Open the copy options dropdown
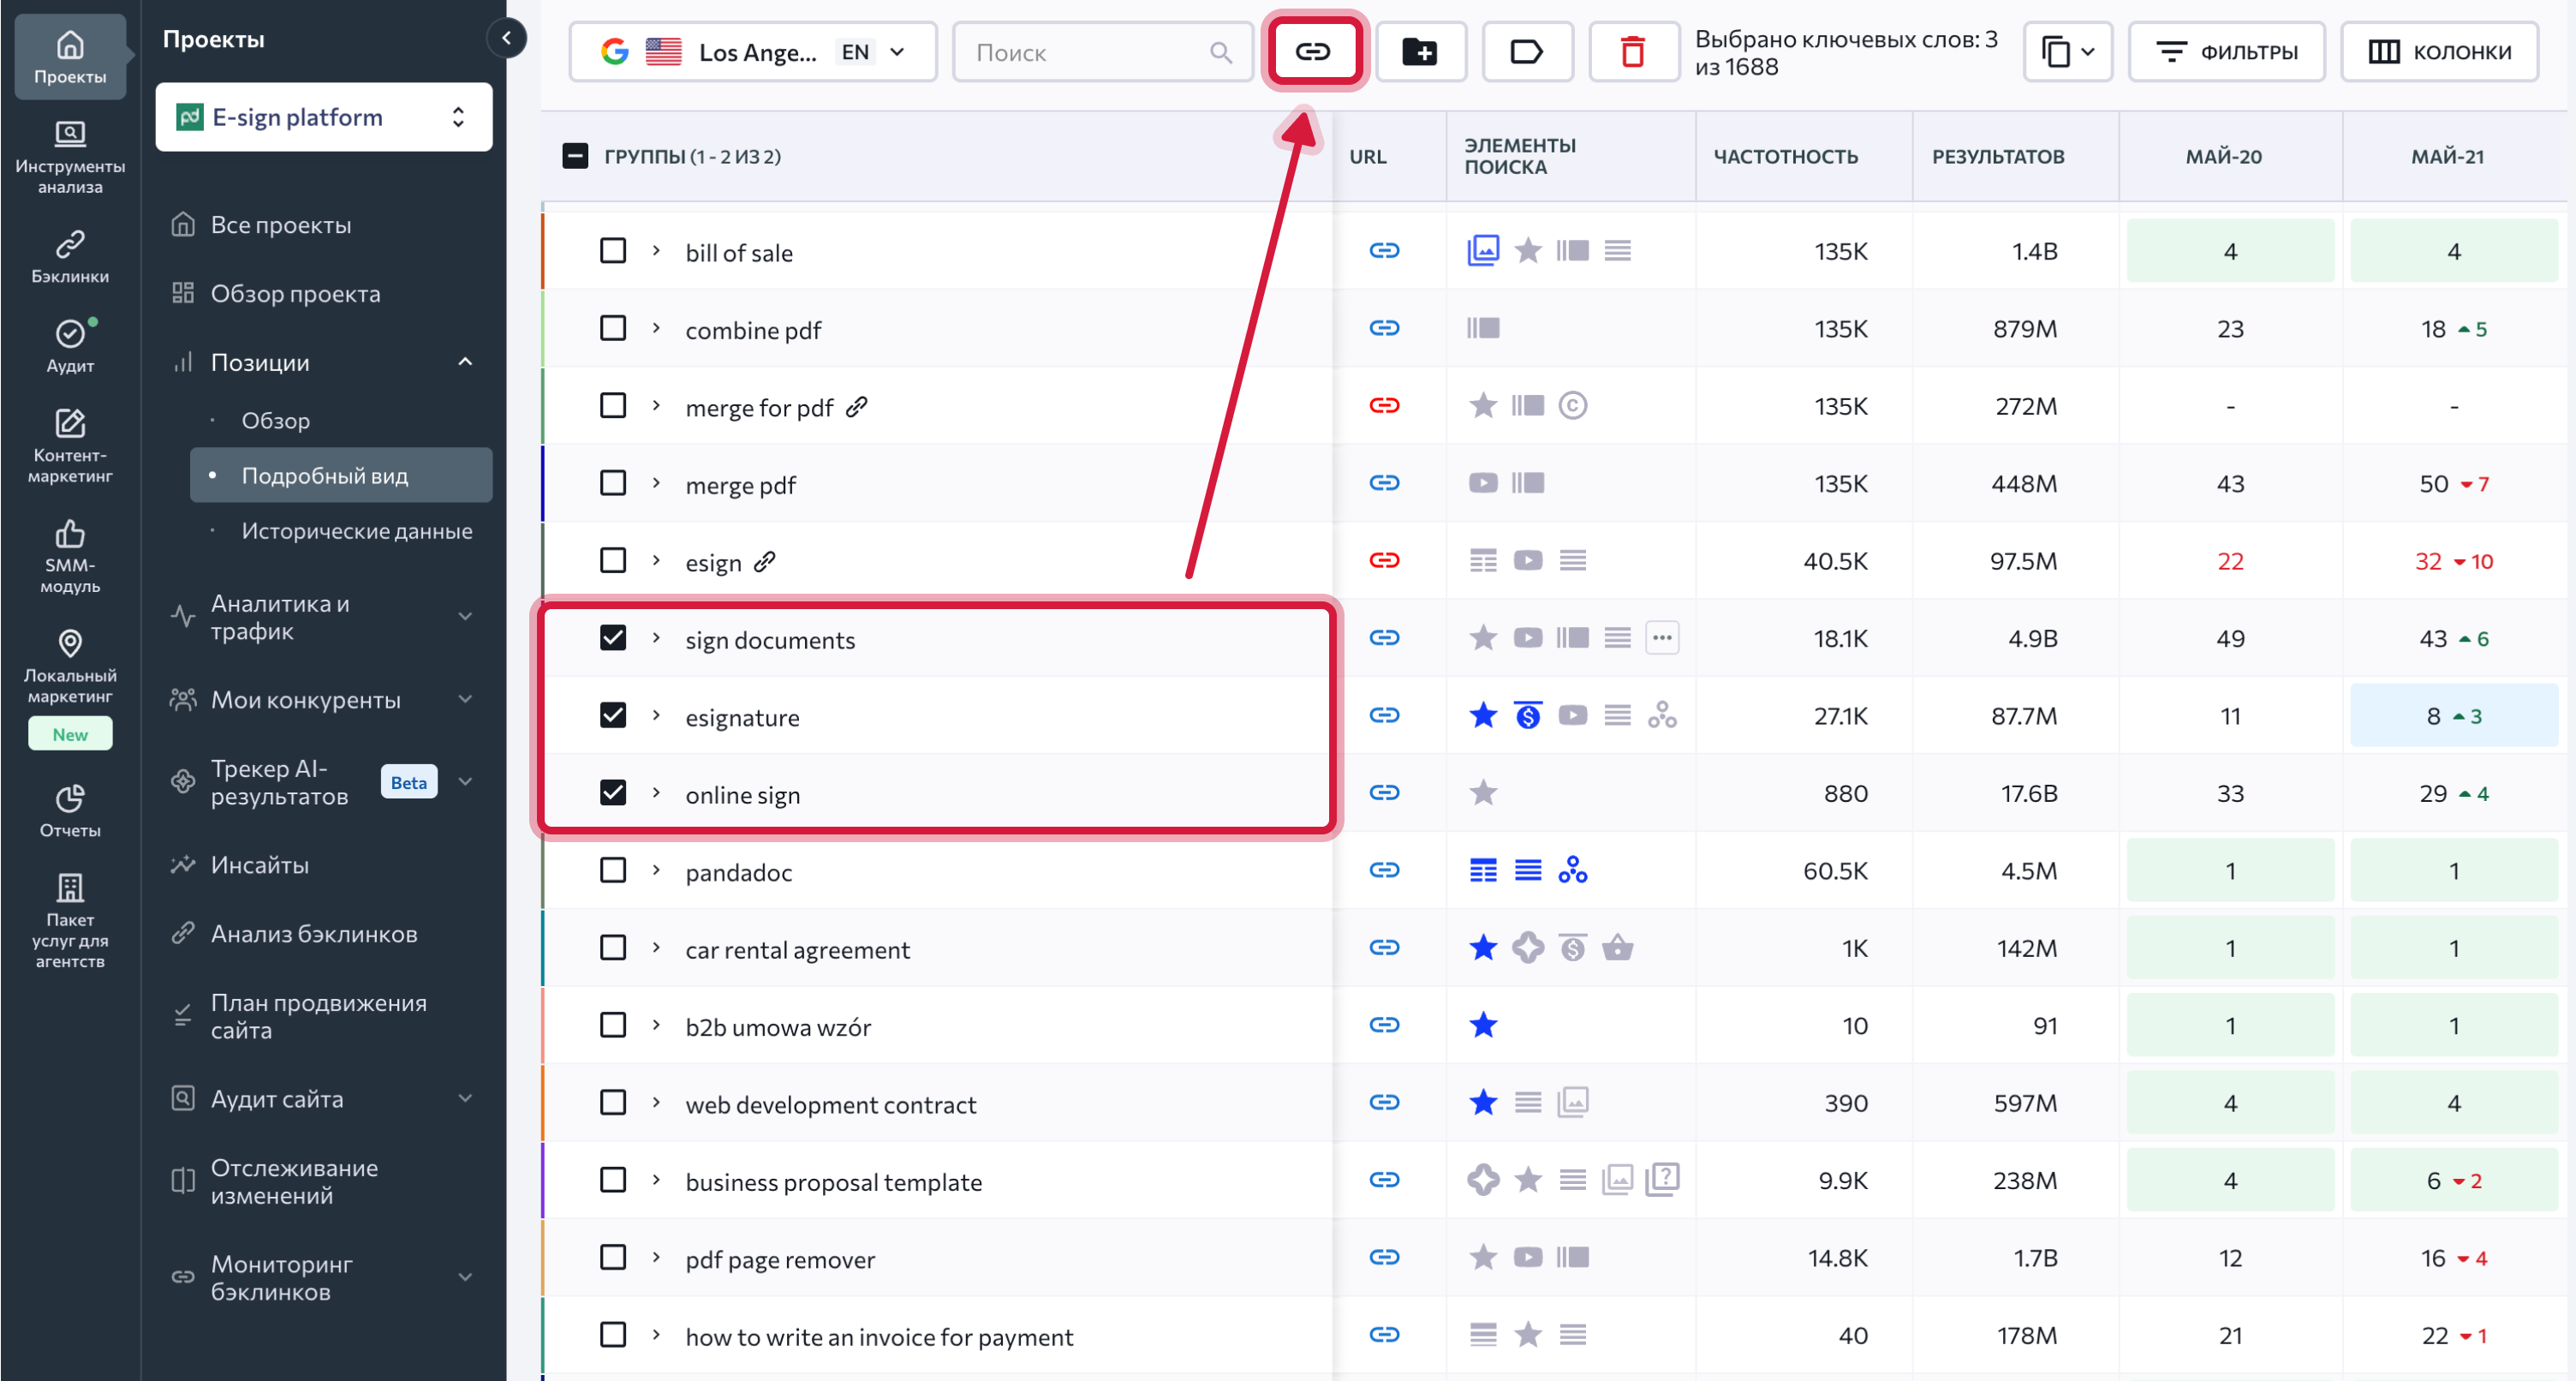The image size is (2576, 1381). pos(2067,52)
